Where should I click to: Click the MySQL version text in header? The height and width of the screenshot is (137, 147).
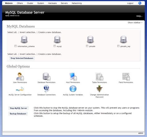pyautogui.click(x=12, y=15)
